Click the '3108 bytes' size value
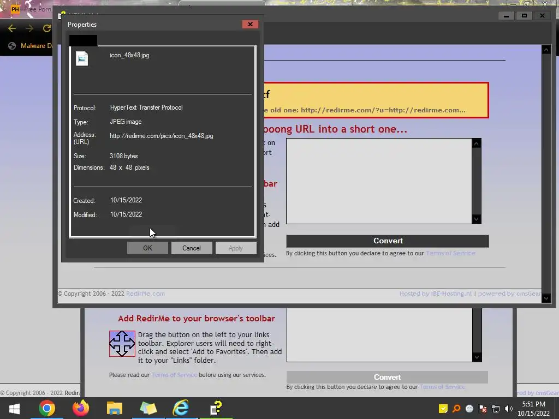The image size is (559, 419). [123, 156]
